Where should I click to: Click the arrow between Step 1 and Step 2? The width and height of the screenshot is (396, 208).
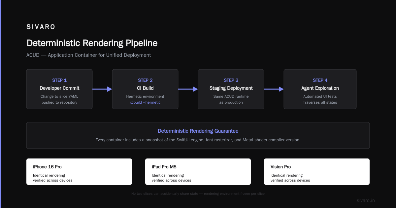102,89
